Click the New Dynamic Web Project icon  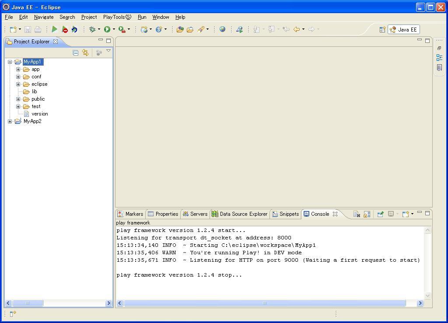point(144,29)
